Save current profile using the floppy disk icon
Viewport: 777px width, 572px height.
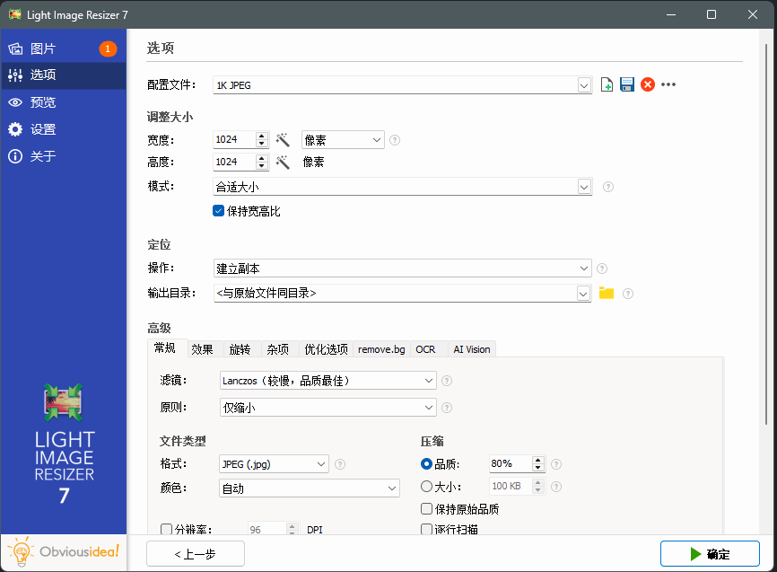(x=627, y=84)
